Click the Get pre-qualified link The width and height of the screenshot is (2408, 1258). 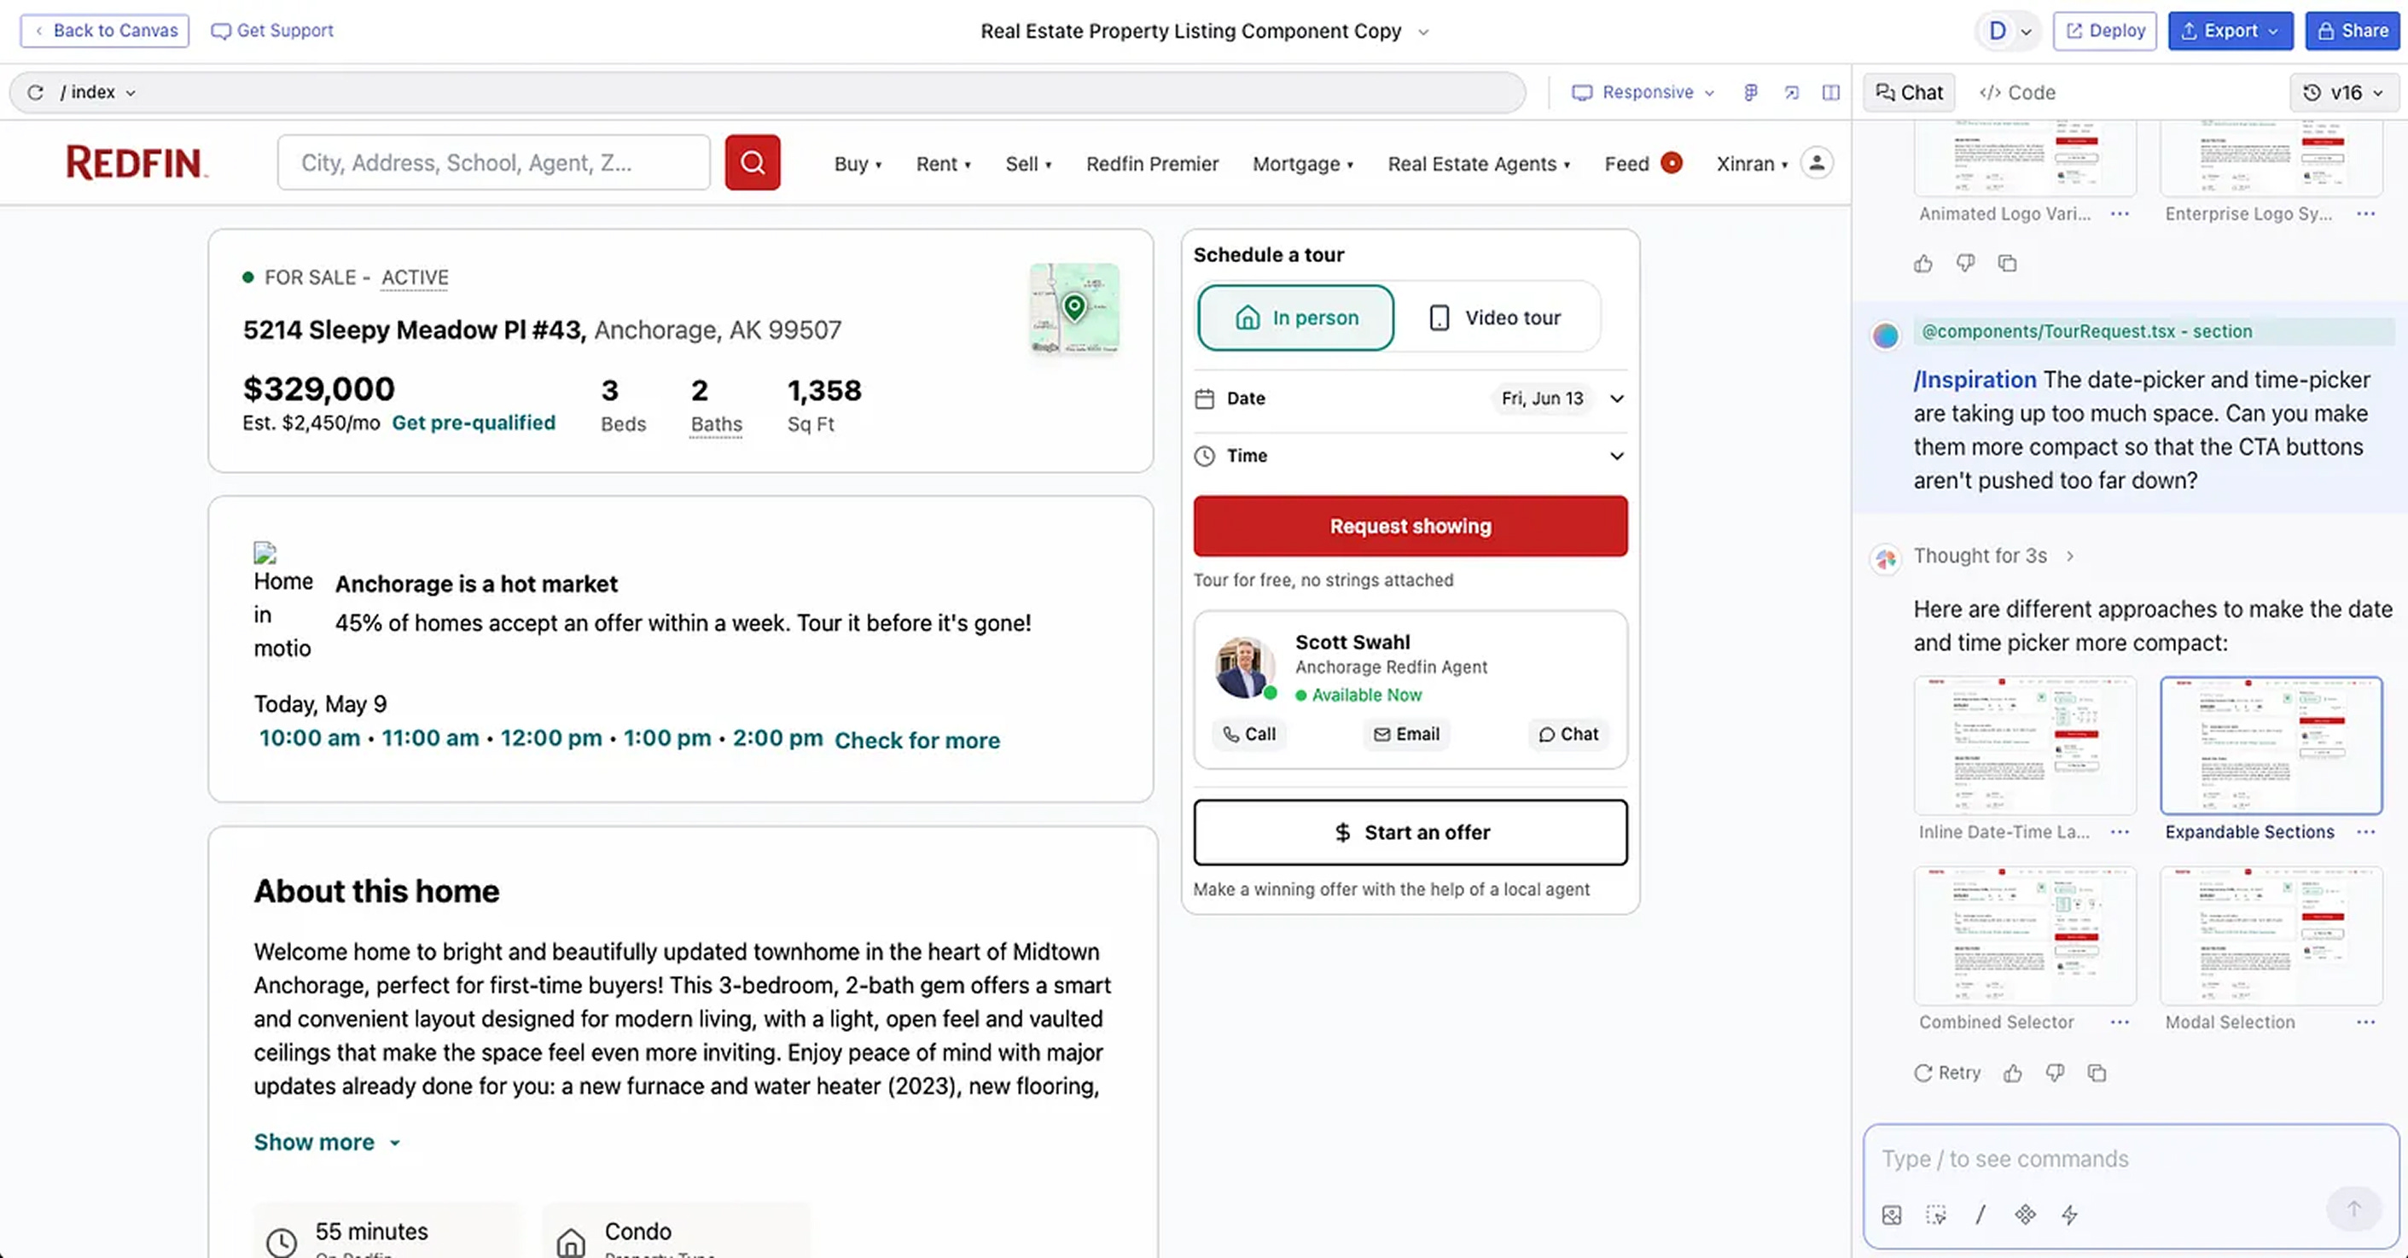tap(473, 422)
